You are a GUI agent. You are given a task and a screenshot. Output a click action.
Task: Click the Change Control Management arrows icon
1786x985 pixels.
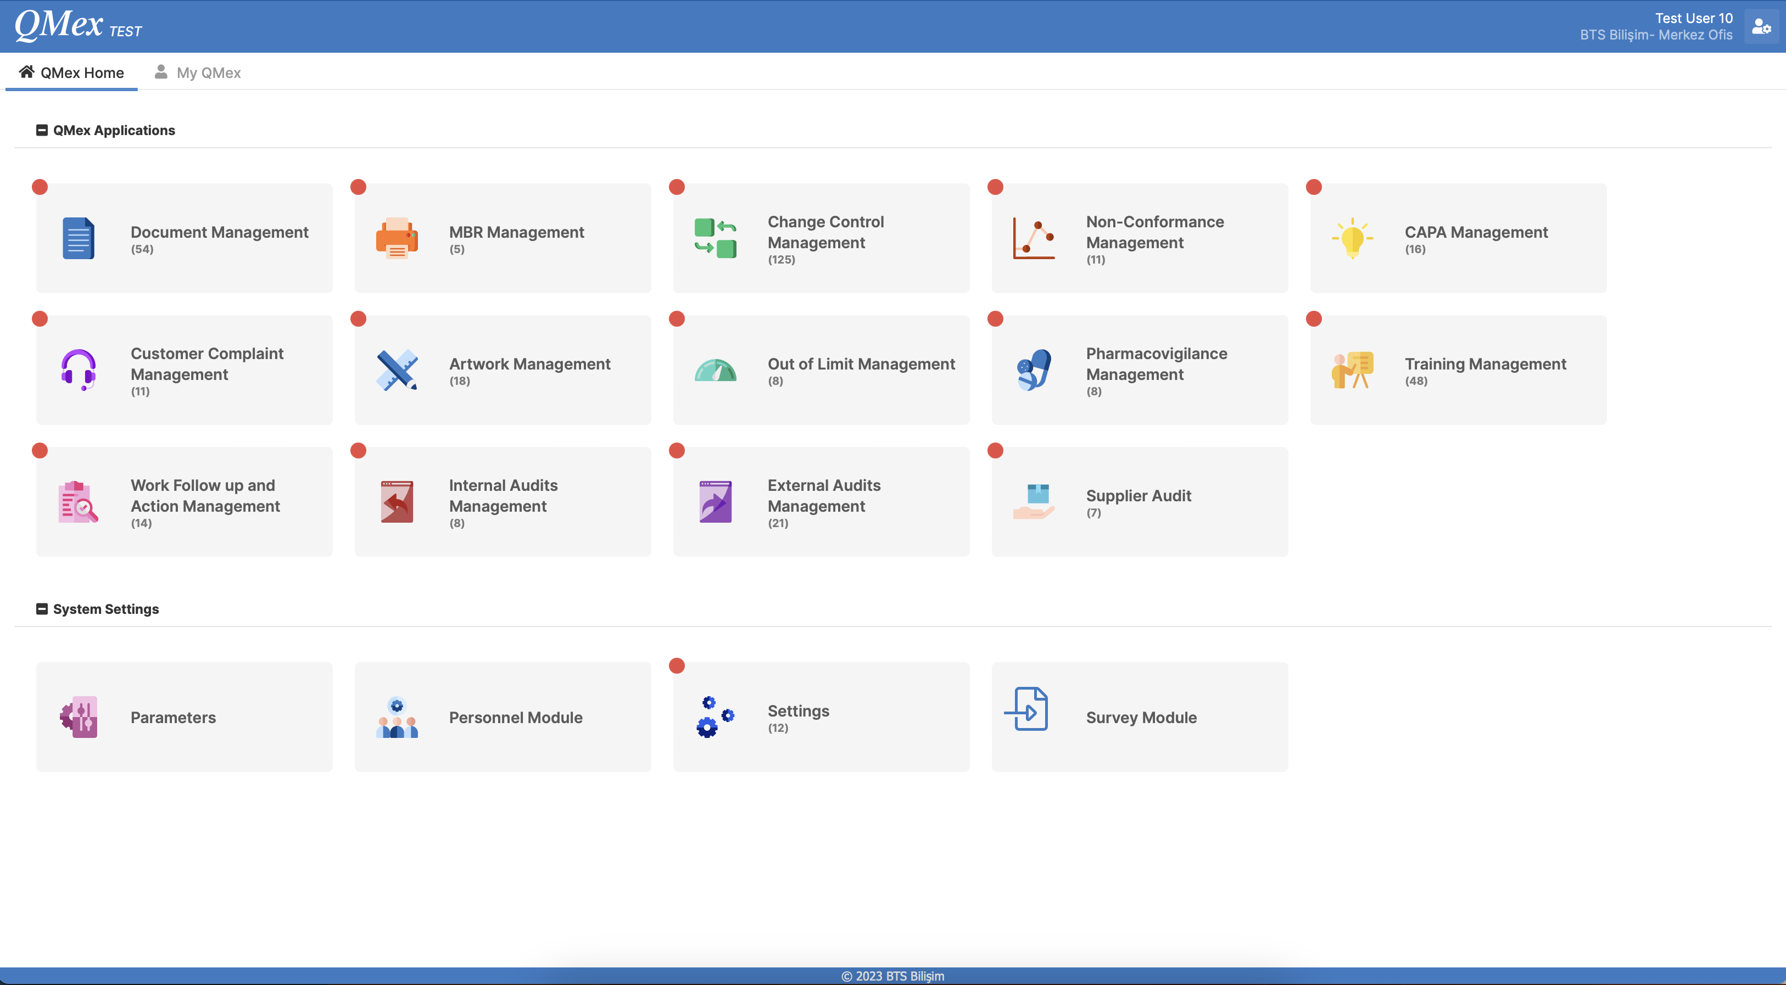tap(716, 238)
